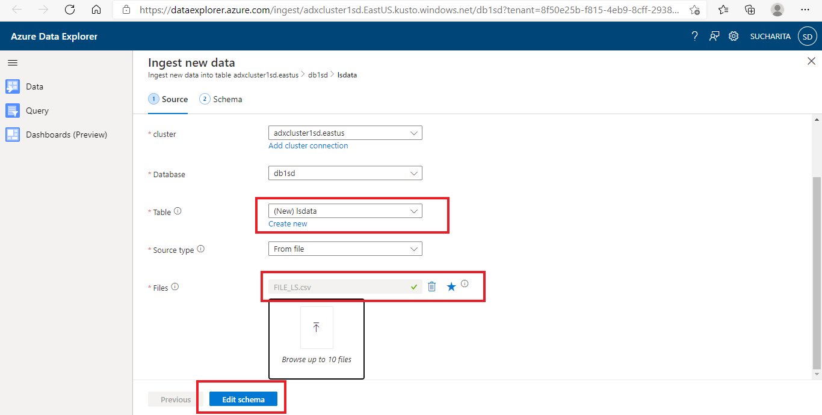The width and height of the screenshot is (822, 415).
Task: Open the SD account avatar
Action: pos(807,36)
